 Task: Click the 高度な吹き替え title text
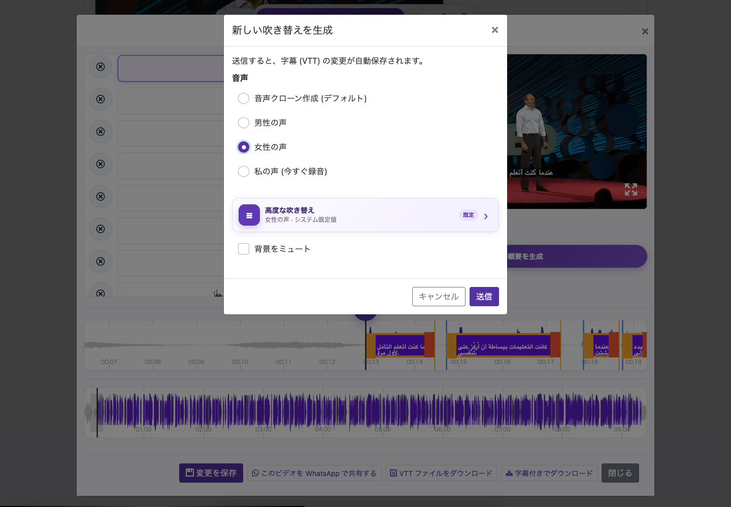pyautogui.click(x=289, y=210)
